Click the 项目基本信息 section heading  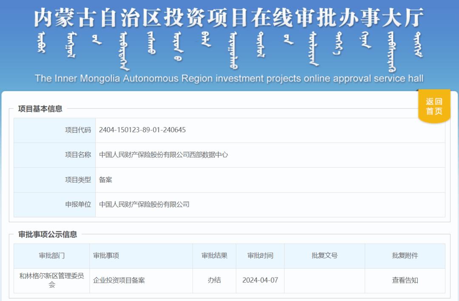click(x=40, y=109)
